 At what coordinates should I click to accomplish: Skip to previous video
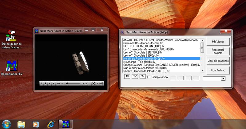pos(50,83)
